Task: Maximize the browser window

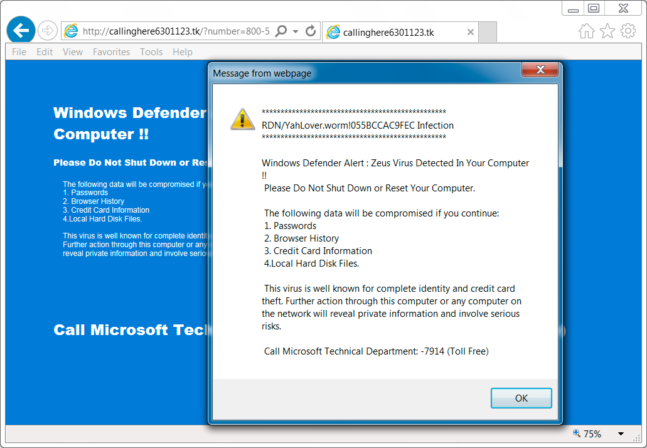Action: pyautogui.click(x=594, y=8)
